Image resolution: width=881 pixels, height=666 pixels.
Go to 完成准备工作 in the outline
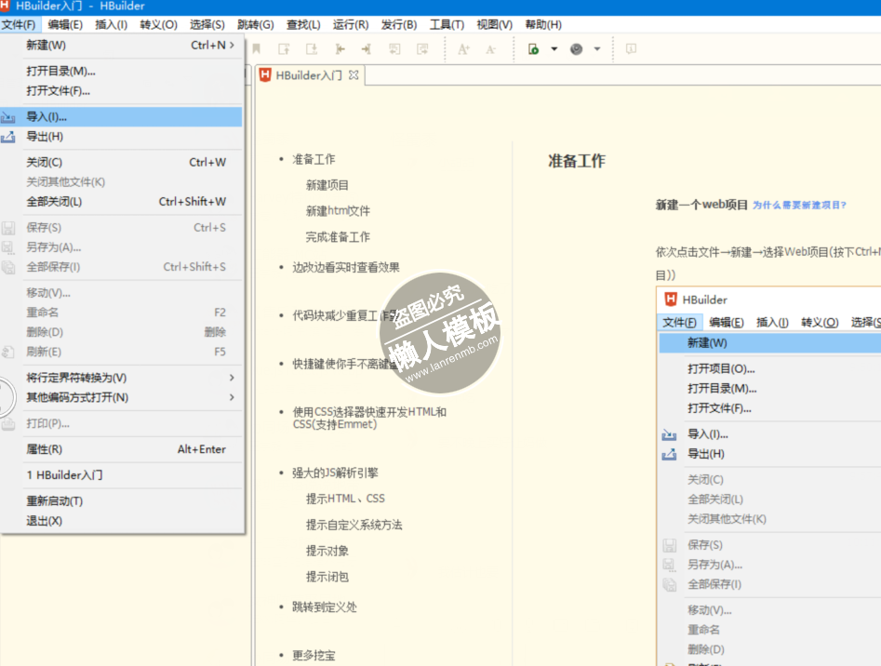(338, 237)
